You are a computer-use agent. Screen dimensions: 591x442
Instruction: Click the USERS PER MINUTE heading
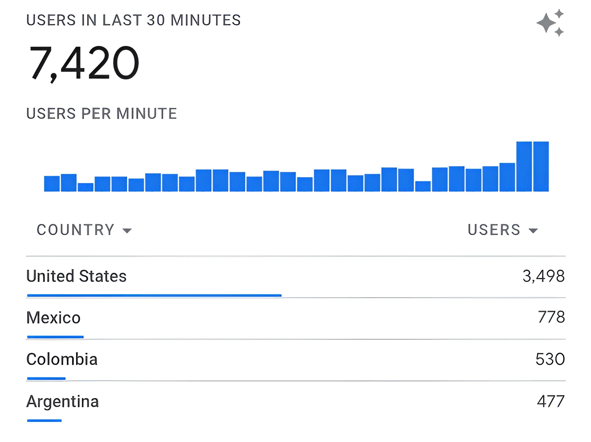[102, 113]
